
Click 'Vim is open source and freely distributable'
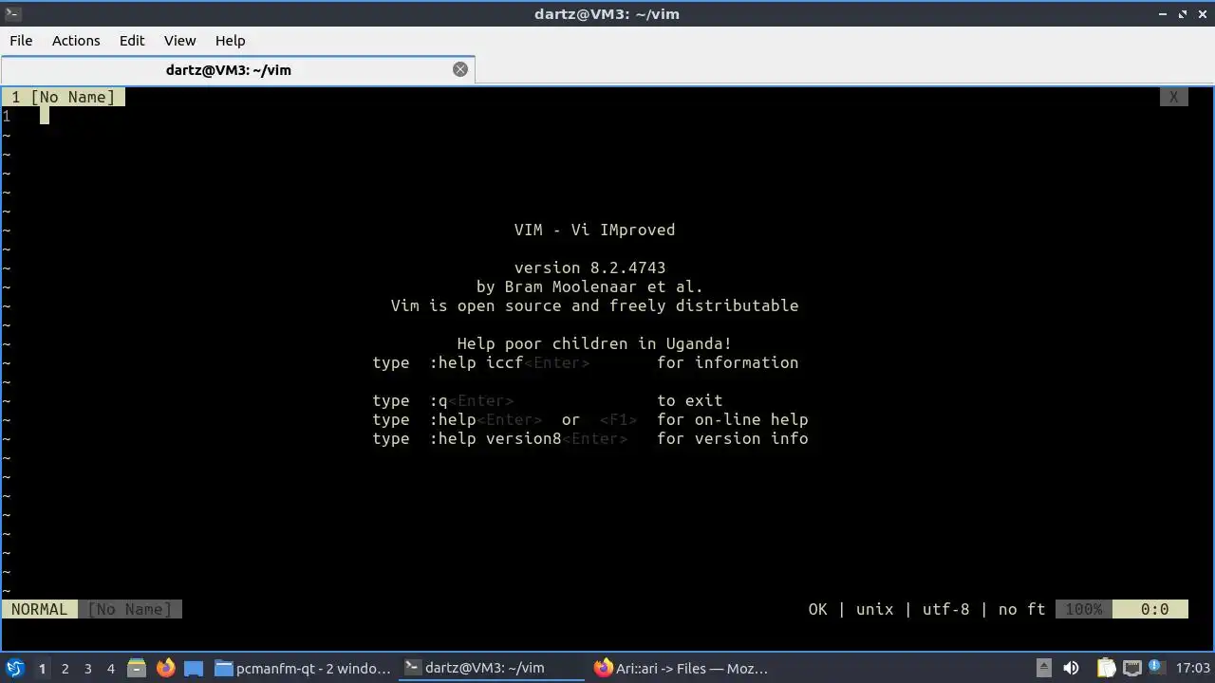click(594, 305)
